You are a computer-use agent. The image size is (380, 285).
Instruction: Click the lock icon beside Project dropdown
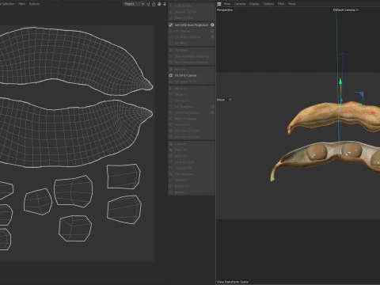(x=154, y=4)
